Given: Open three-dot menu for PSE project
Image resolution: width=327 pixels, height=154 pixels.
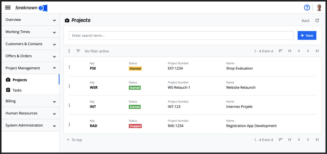Looking at the screenshot, I should (x=69, y=67).
